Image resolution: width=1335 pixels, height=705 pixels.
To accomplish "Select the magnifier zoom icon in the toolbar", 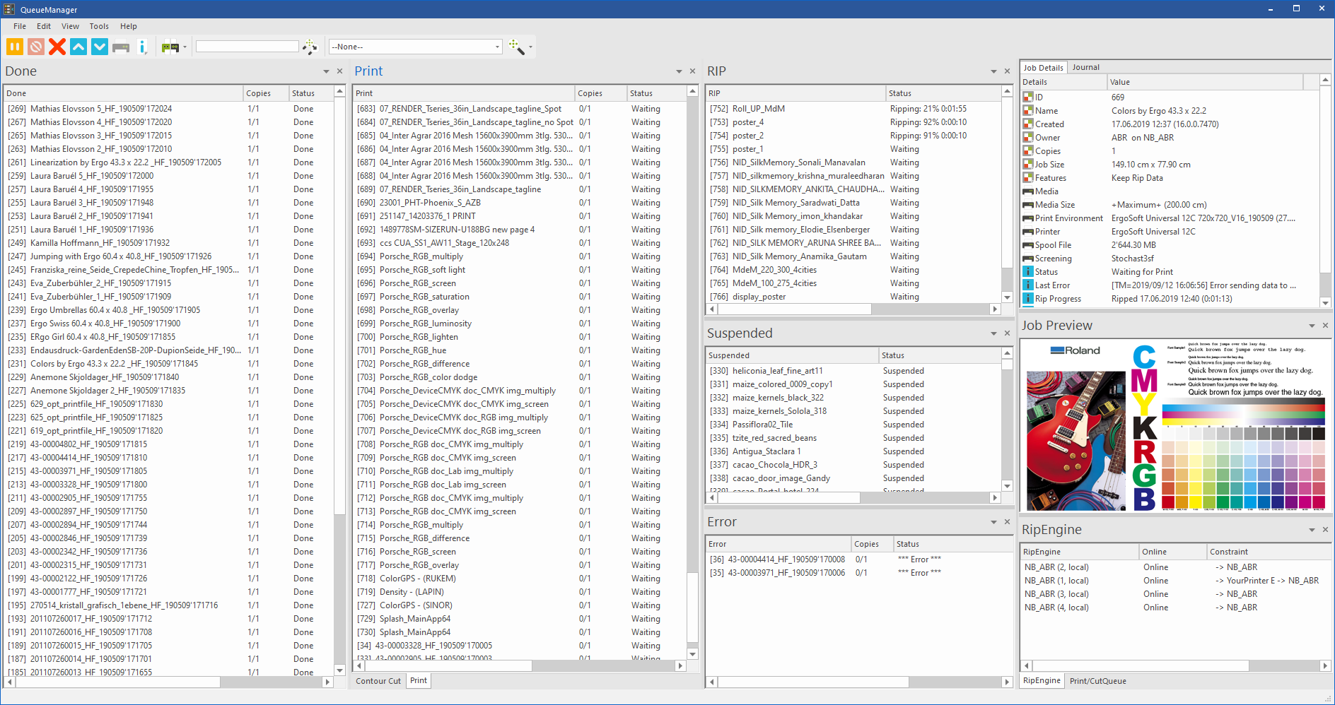I will [515, 47].
